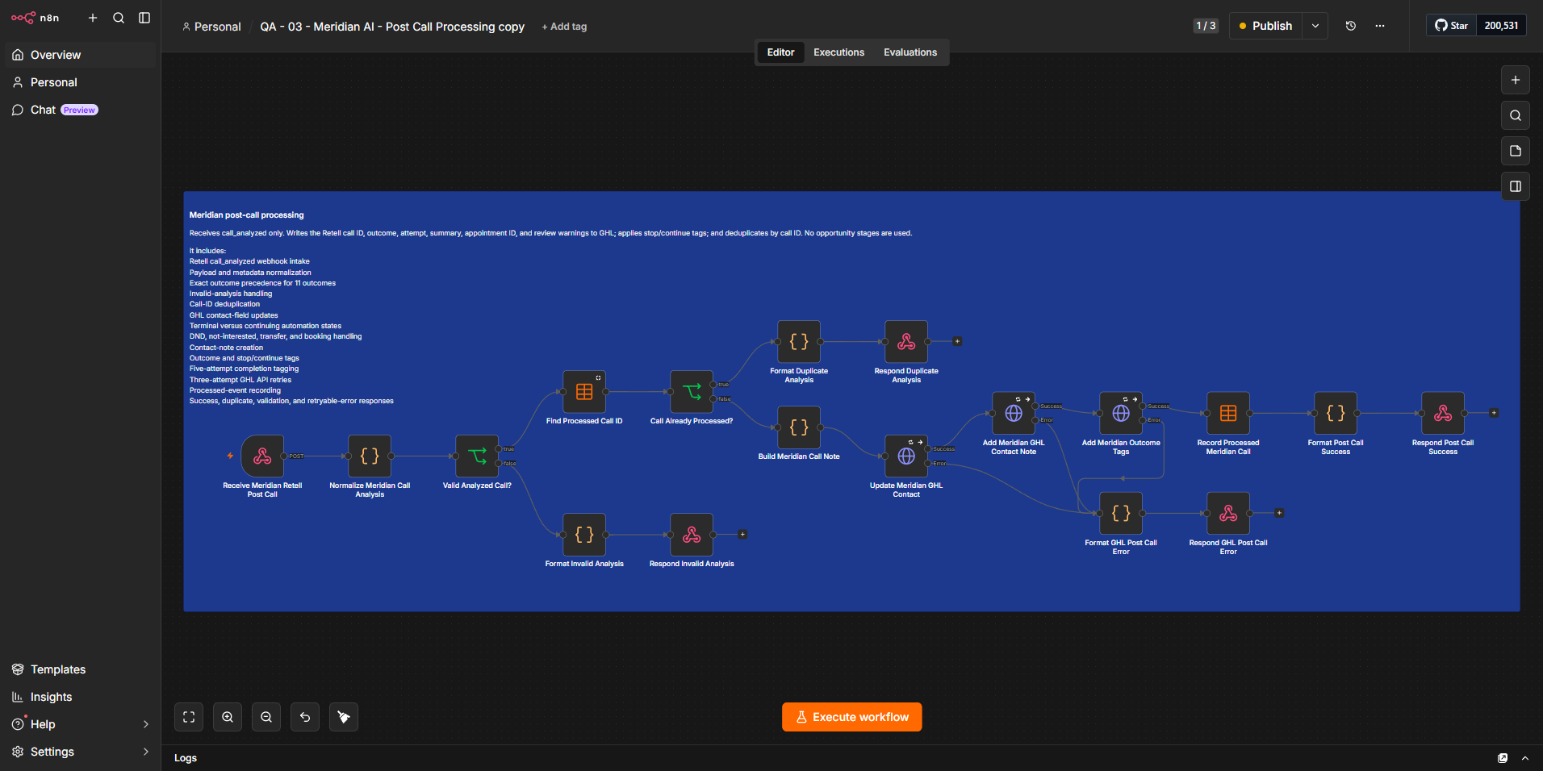Open the Call Already Processed? IF node

point(692,392)
